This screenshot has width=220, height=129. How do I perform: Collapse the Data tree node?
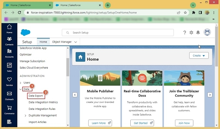tap(20, 89)
